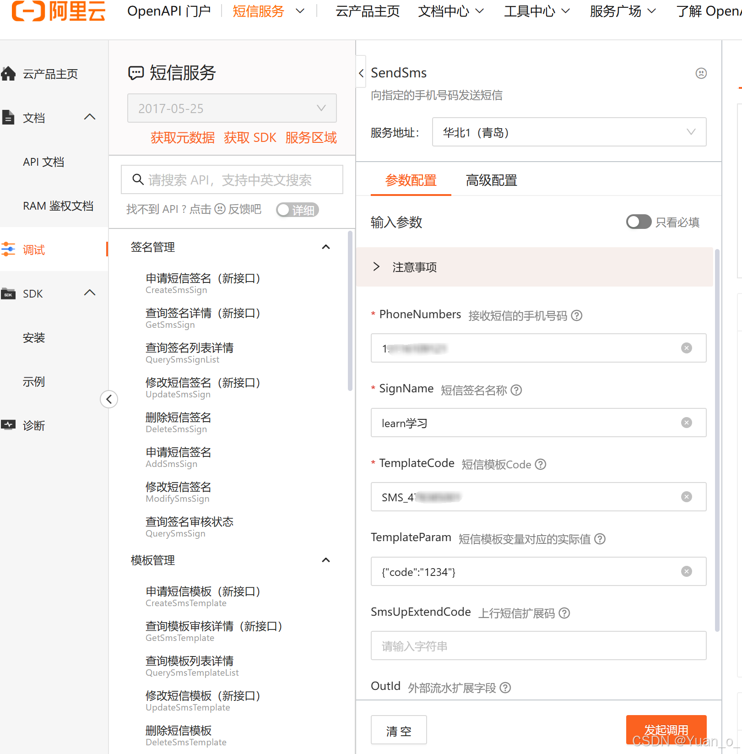Clear the TemplateCode field with x icon

coord(687,497)
